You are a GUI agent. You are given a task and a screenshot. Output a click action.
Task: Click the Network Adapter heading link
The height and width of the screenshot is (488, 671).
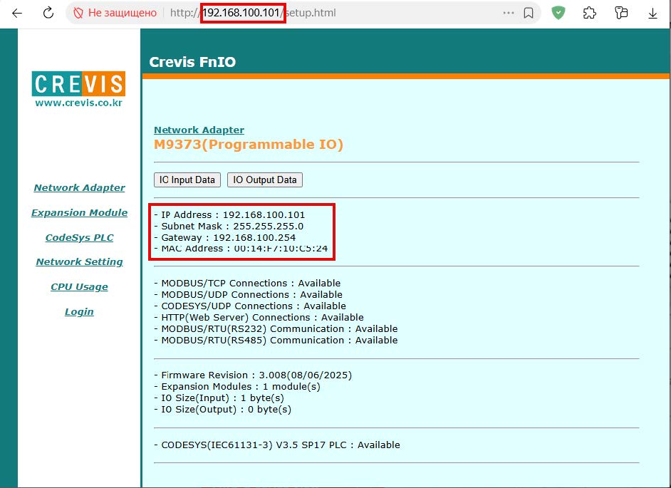pyautogui.click(x=199, y=130)
